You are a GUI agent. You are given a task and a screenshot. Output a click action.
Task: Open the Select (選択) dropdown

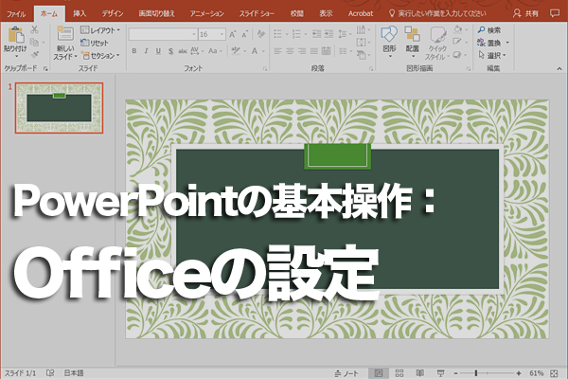(492, 56)
